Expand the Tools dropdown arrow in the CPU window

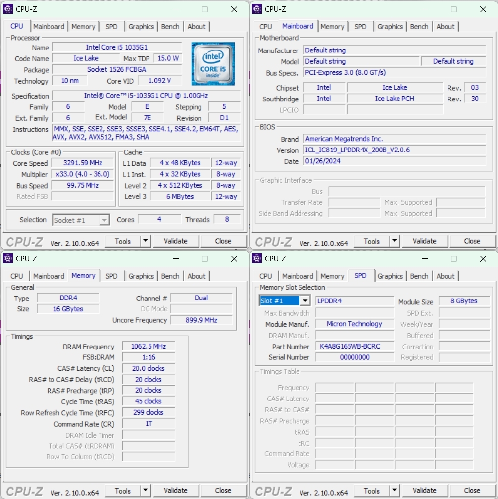click(146, 241)
